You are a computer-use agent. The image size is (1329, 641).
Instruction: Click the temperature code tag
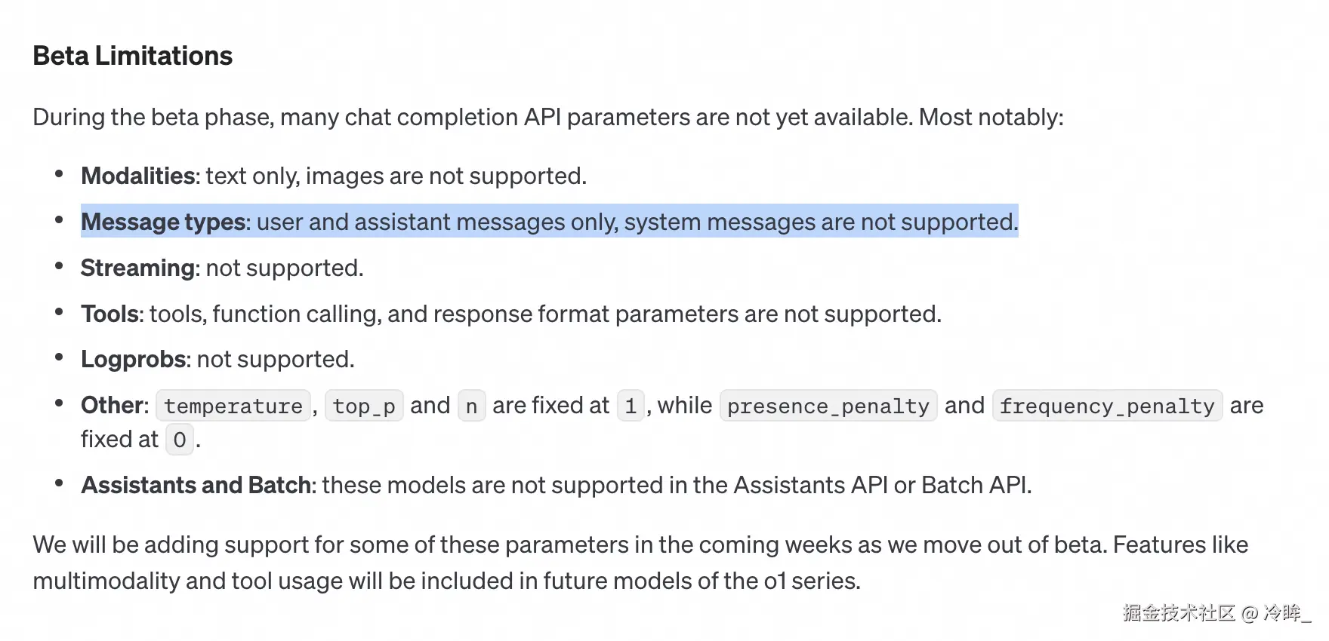pyautogui.click(x=233, y=406)
